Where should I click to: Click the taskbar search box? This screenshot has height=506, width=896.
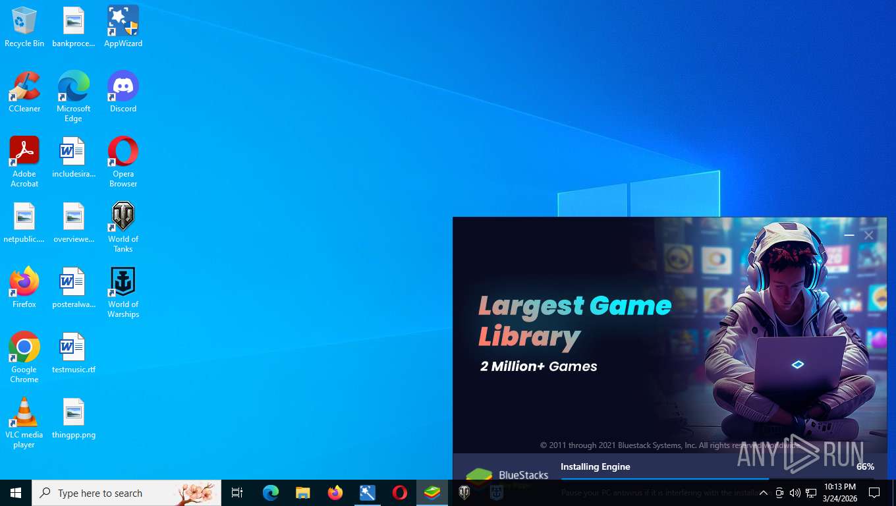tap(126, 493)
